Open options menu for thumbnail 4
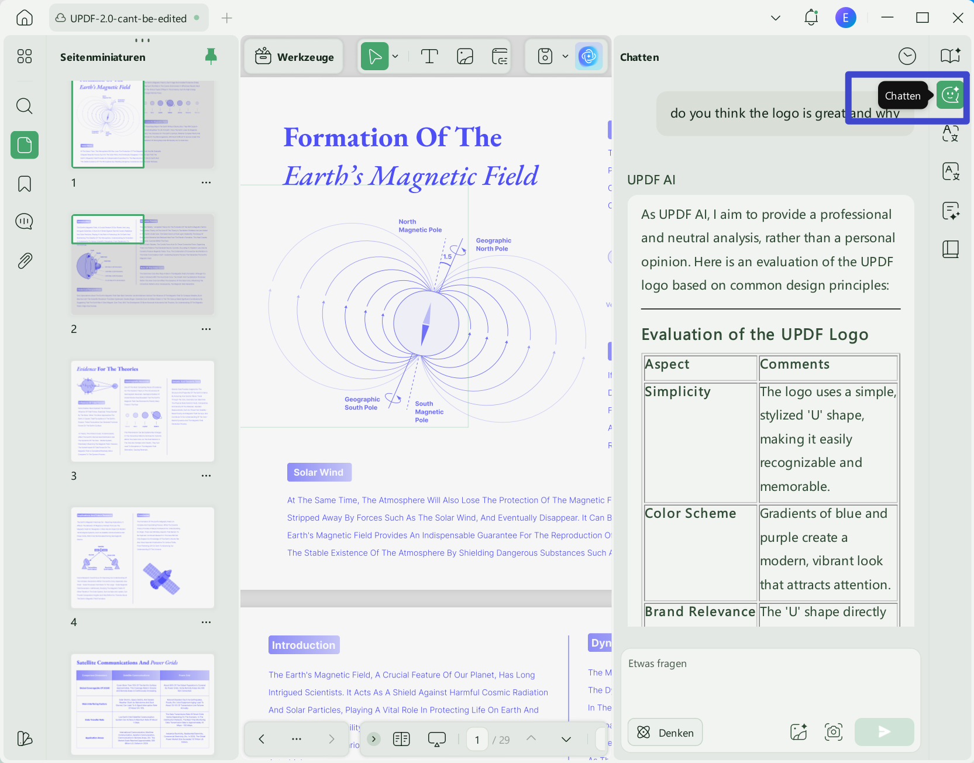This screenshot has height=763, width=974. pos(206,622)
